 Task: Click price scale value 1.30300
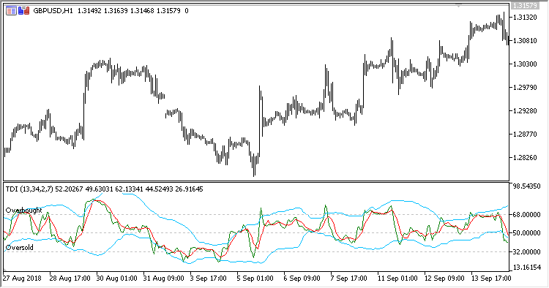[525, 64]
